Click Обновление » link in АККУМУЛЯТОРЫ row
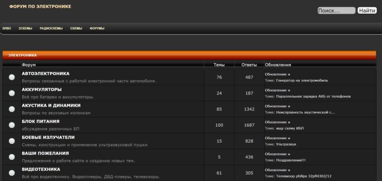The height and width of the screenshot is (181, 382). pyautogui.click(x=277, y=90)
